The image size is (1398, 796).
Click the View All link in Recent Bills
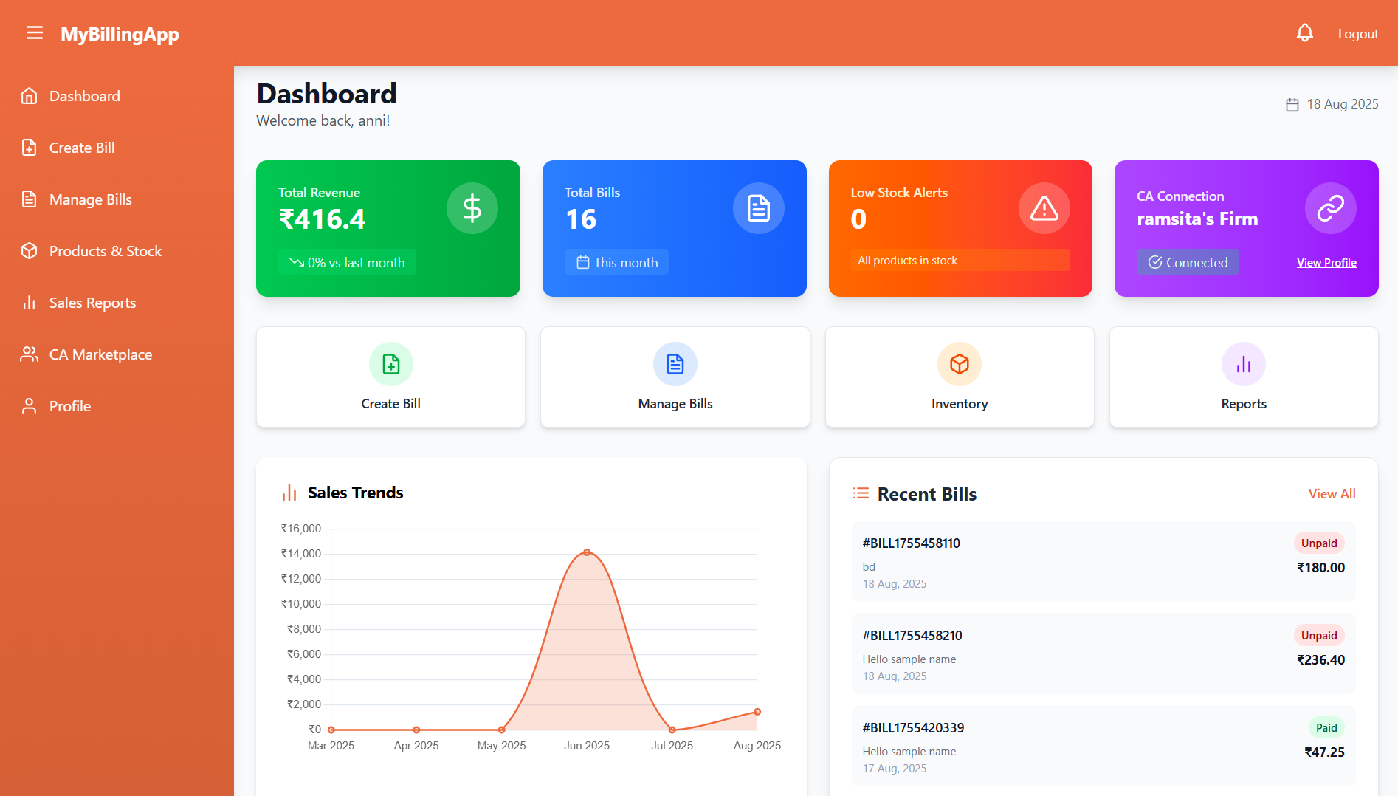[x=1332, y=493]
